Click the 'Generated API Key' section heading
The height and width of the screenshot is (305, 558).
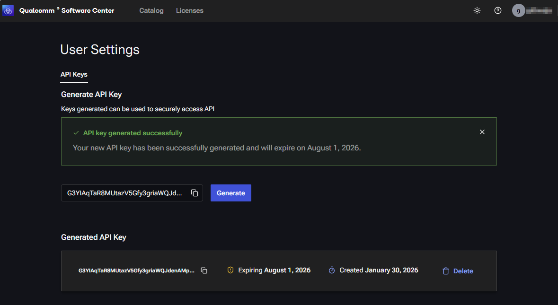click(x=94, y=237)
